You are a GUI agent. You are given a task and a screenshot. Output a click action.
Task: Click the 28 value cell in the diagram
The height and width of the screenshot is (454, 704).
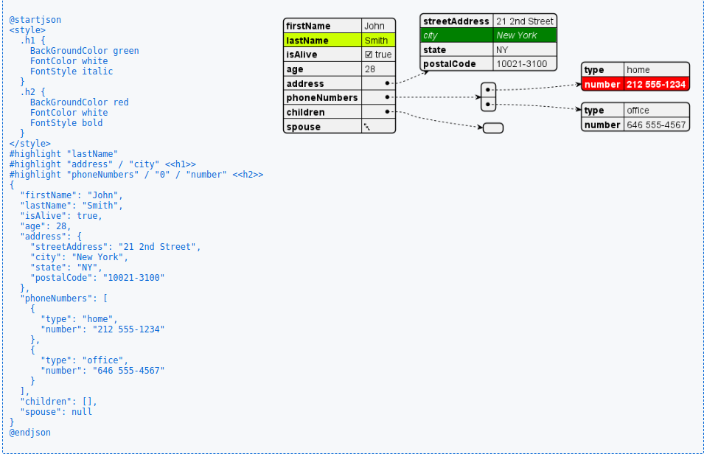point(378,69)
